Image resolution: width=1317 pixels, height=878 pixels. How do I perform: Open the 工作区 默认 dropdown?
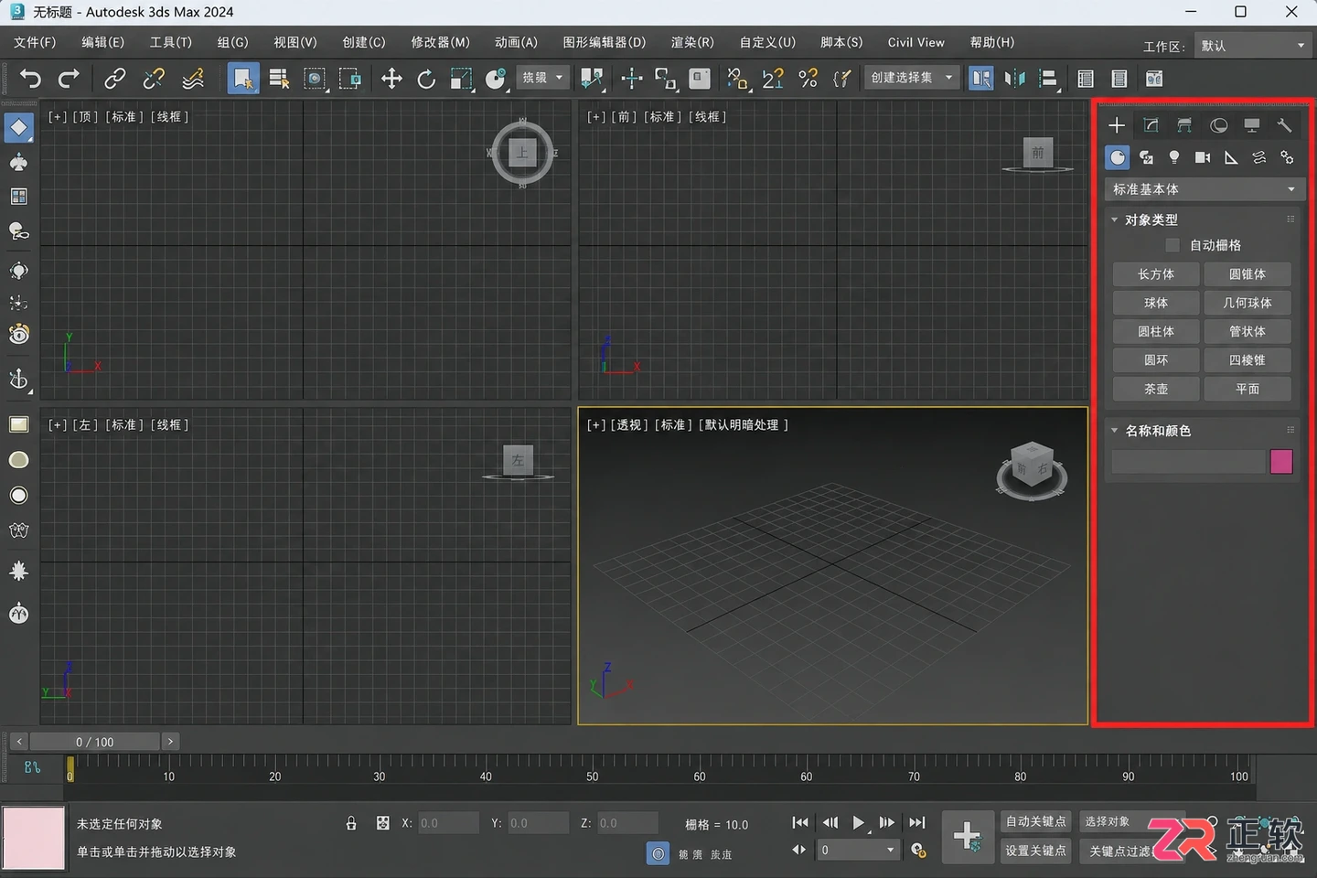point(1253,45)
